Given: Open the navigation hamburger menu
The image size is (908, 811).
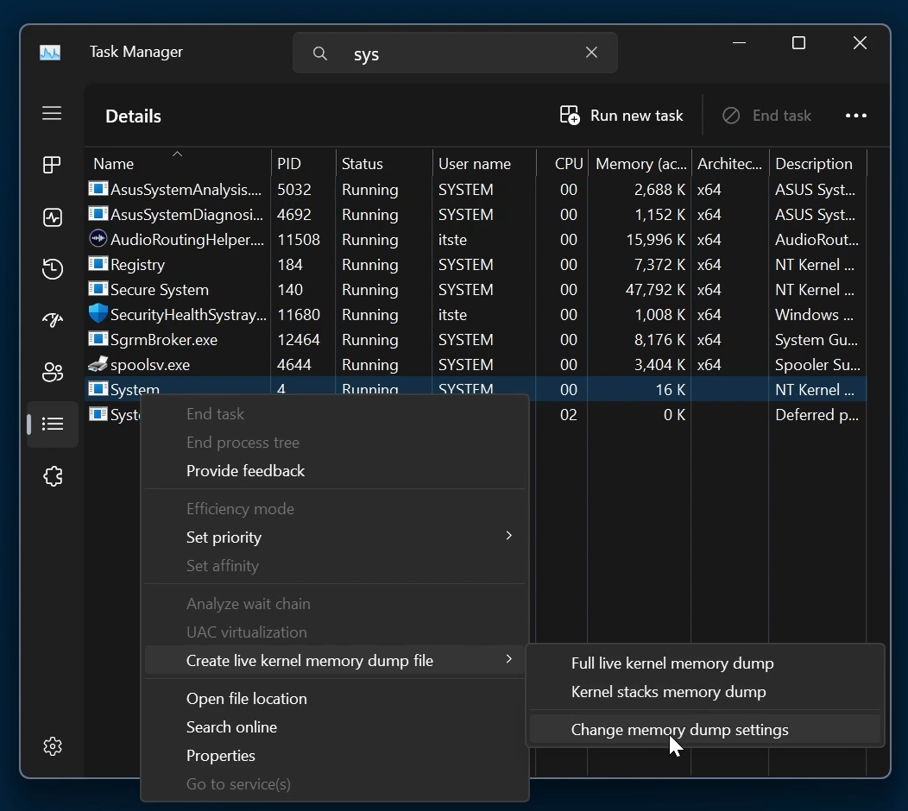Looking at the screenshot, I should (52, 113).
